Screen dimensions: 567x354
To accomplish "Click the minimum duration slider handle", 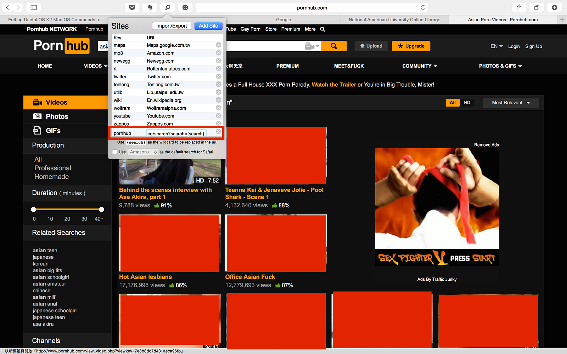I will [x=34, y=210].
